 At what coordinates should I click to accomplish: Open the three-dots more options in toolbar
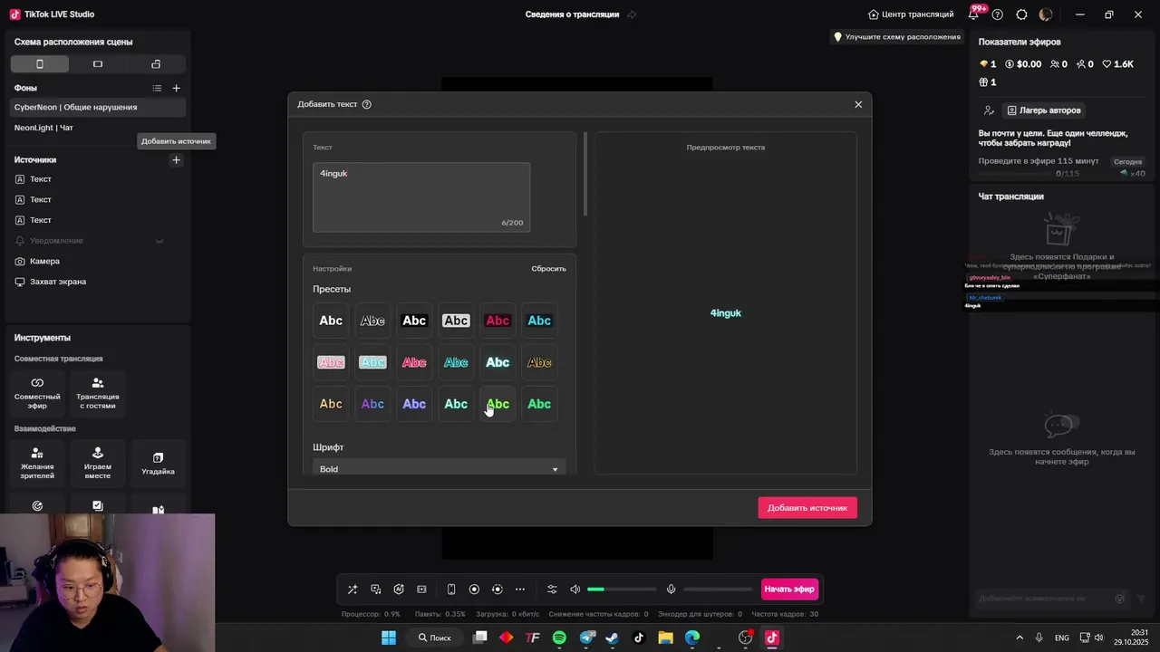(520, 590)
